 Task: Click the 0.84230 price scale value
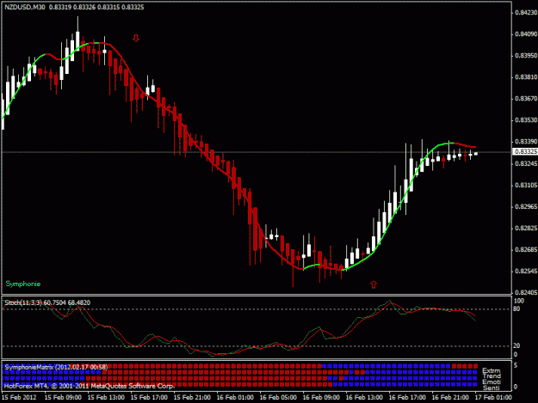[526, 12]
